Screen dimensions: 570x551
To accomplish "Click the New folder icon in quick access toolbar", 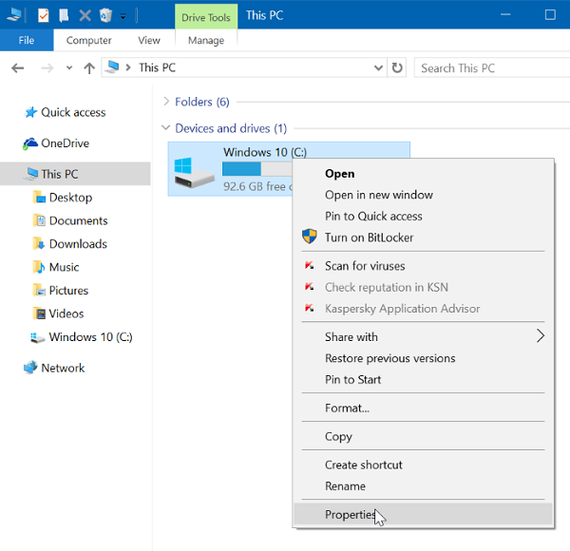I will (x=64, y=15).
